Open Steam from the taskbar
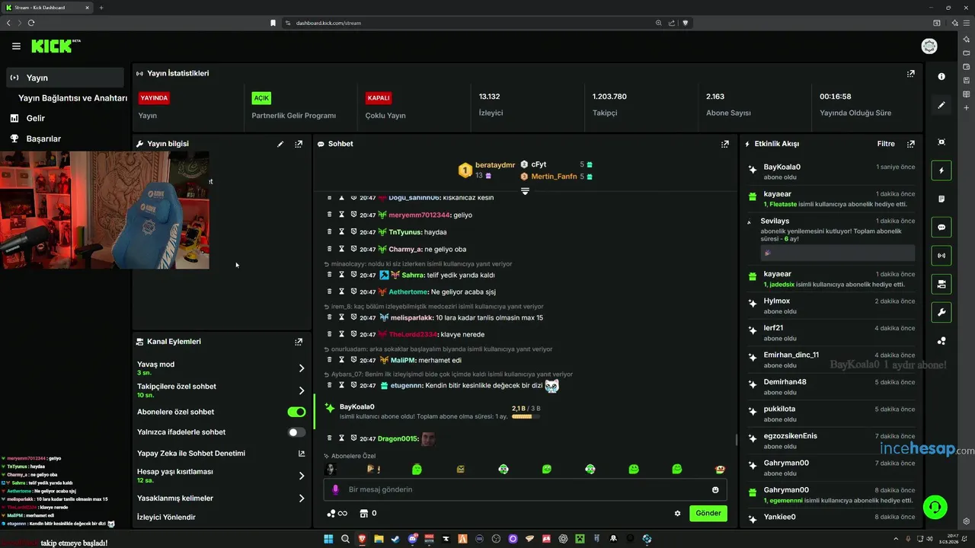975x548 pixels. click(395, 539)
